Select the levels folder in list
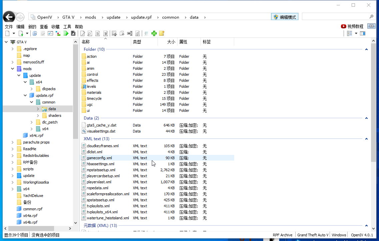 click(x=91, y=86)
